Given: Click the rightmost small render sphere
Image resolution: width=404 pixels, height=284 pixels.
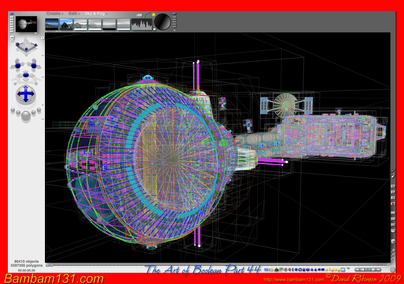Looking at the screenshot, I should click(39, 110).
